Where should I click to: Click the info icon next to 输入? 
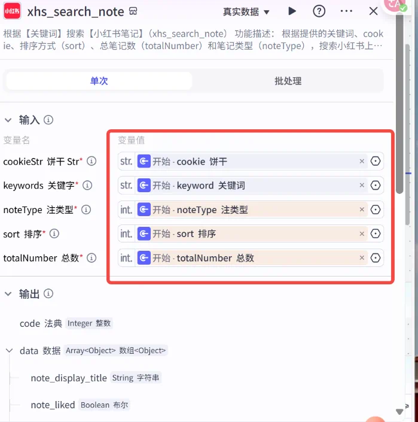(48, 120)
